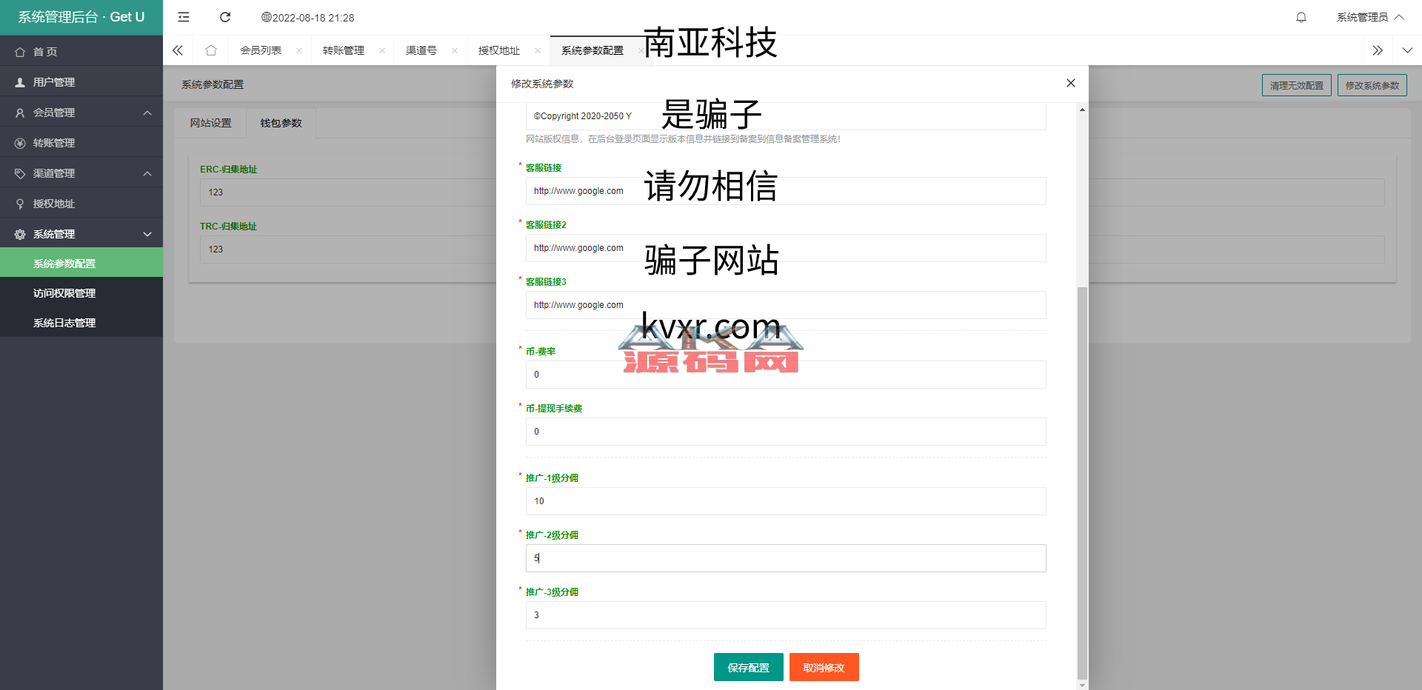Click the dialog vertical scrollbar
The width and height of the screenshot is (1422, 690).
coord(1082,481)
